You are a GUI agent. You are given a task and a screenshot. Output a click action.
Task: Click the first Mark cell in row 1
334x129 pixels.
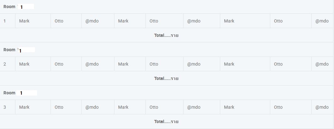pyautogui.click(x=33, y=21)
